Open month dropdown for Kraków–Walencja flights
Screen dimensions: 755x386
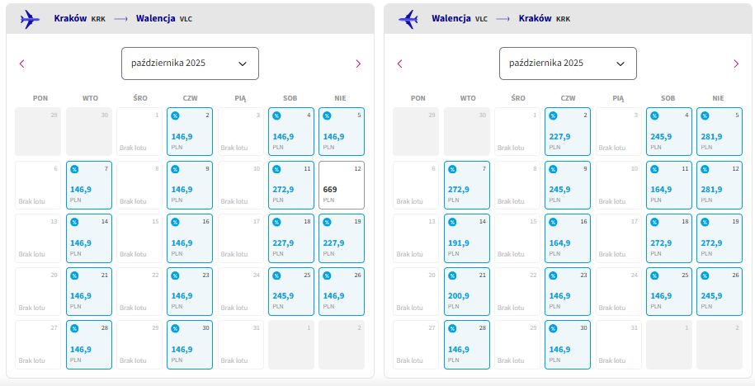[x=191, y=64]
